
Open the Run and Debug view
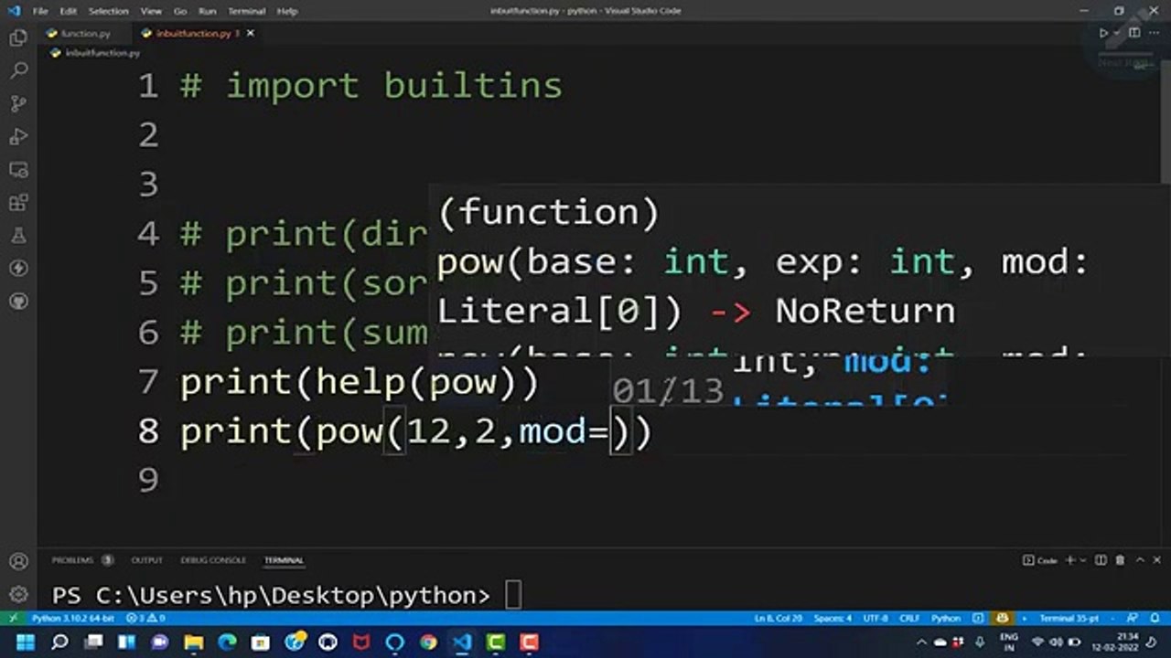coord(18,136)
